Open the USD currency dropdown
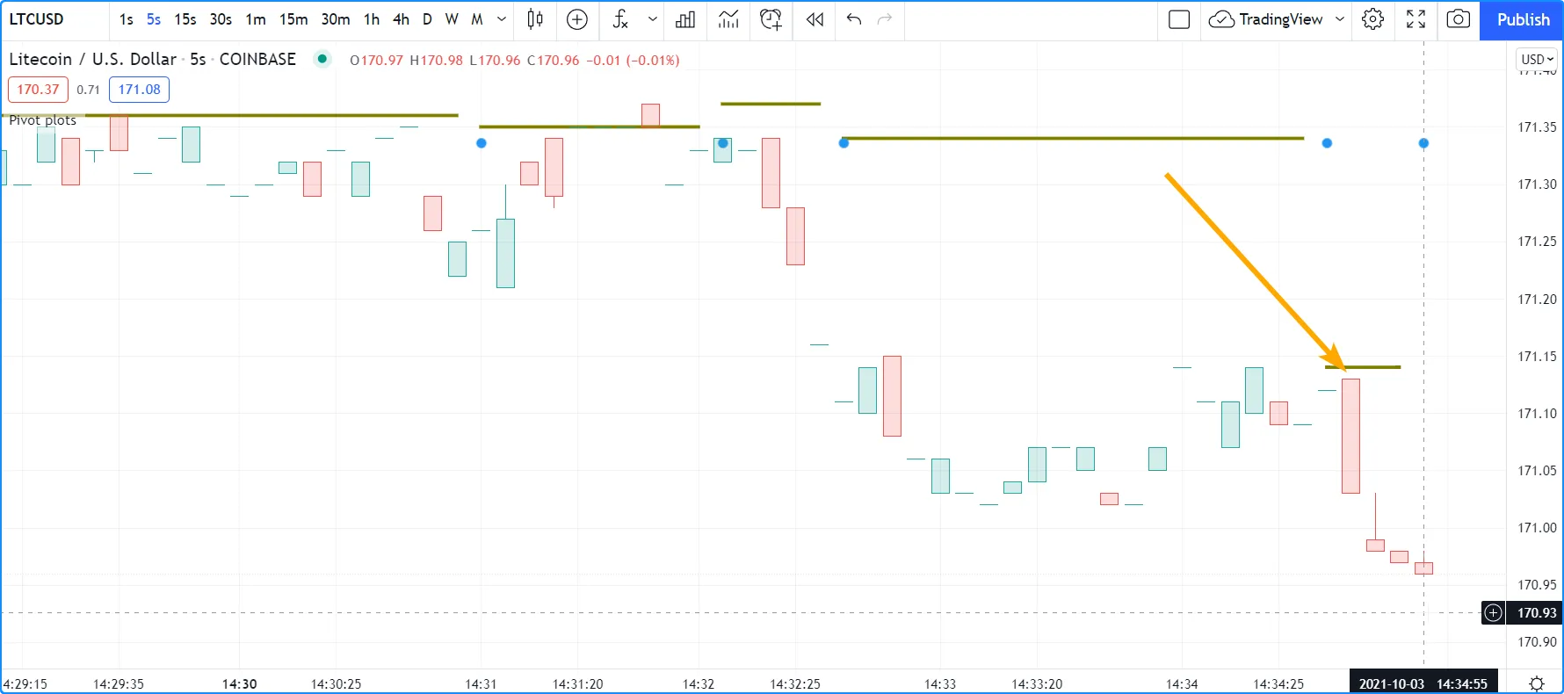The height and width of the screenshot is (694, 1564). tap(1537, 59)
